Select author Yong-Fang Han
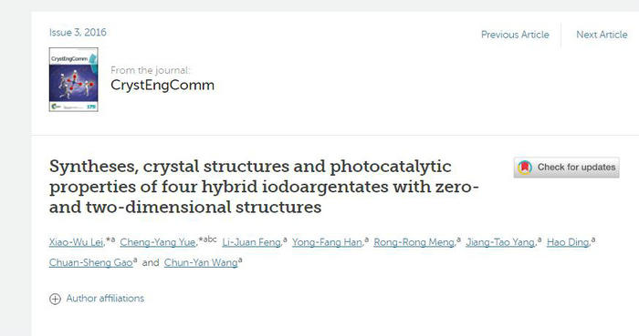 (x=327, y=242)
